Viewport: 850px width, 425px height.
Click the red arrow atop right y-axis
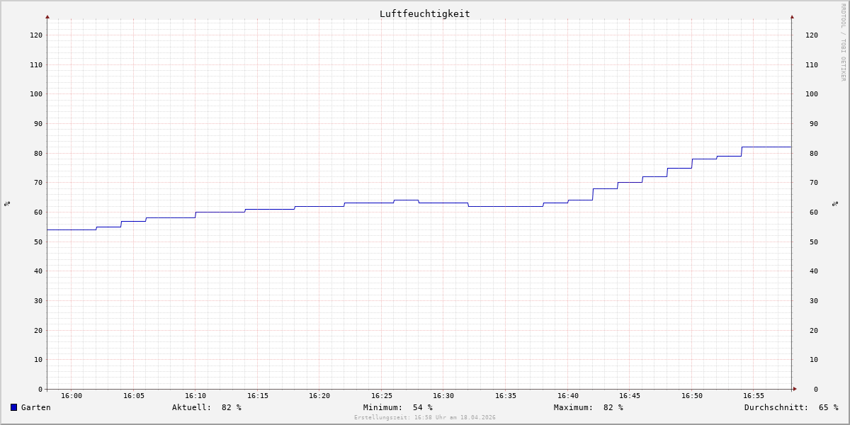tap(792, 16)
